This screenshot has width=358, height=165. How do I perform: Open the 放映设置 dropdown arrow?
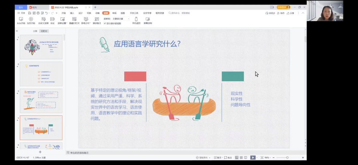pos(67,23)
